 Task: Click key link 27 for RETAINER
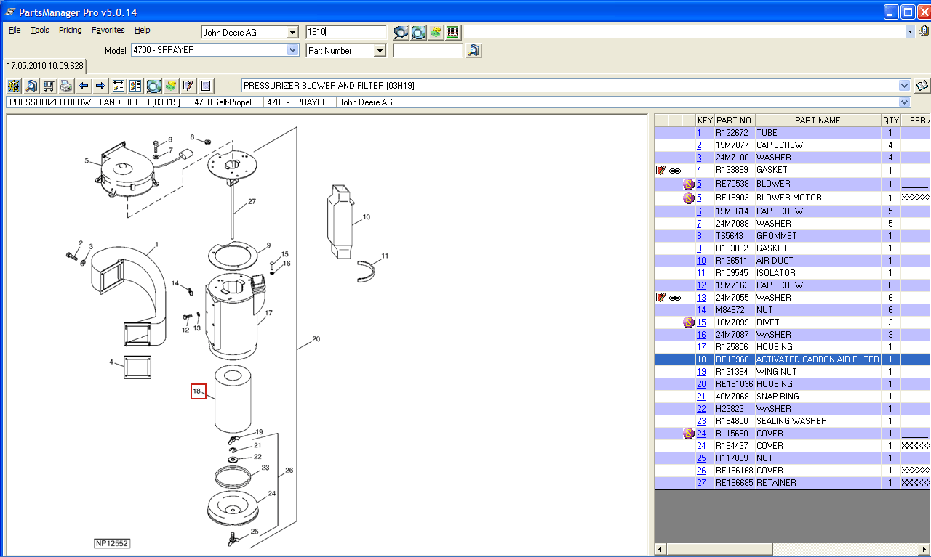pyautogui.click(x=701, y=483)
